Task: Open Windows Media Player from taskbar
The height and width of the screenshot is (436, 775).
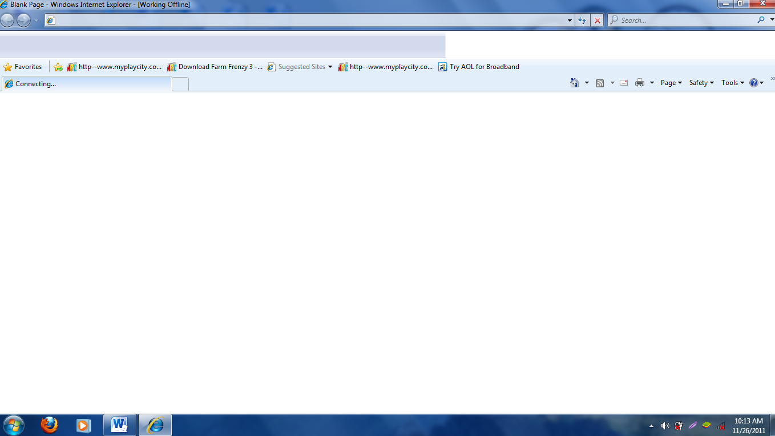Action: (83, 425)
